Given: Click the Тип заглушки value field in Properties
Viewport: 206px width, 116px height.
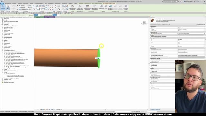Looking at the screenshot, I should [x=191, y=34].
